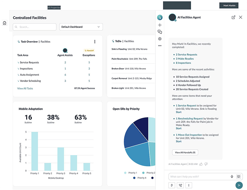
Task: Click the phone call button below chat input
Action: tap(180, 185)
